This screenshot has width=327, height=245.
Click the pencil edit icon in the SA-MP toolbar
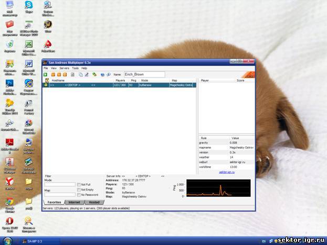tap(87, 74)
